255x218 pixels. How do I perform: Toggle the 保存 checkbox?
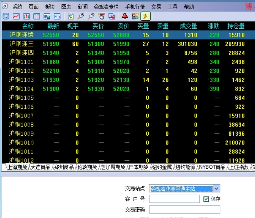[x=206, y=199]
